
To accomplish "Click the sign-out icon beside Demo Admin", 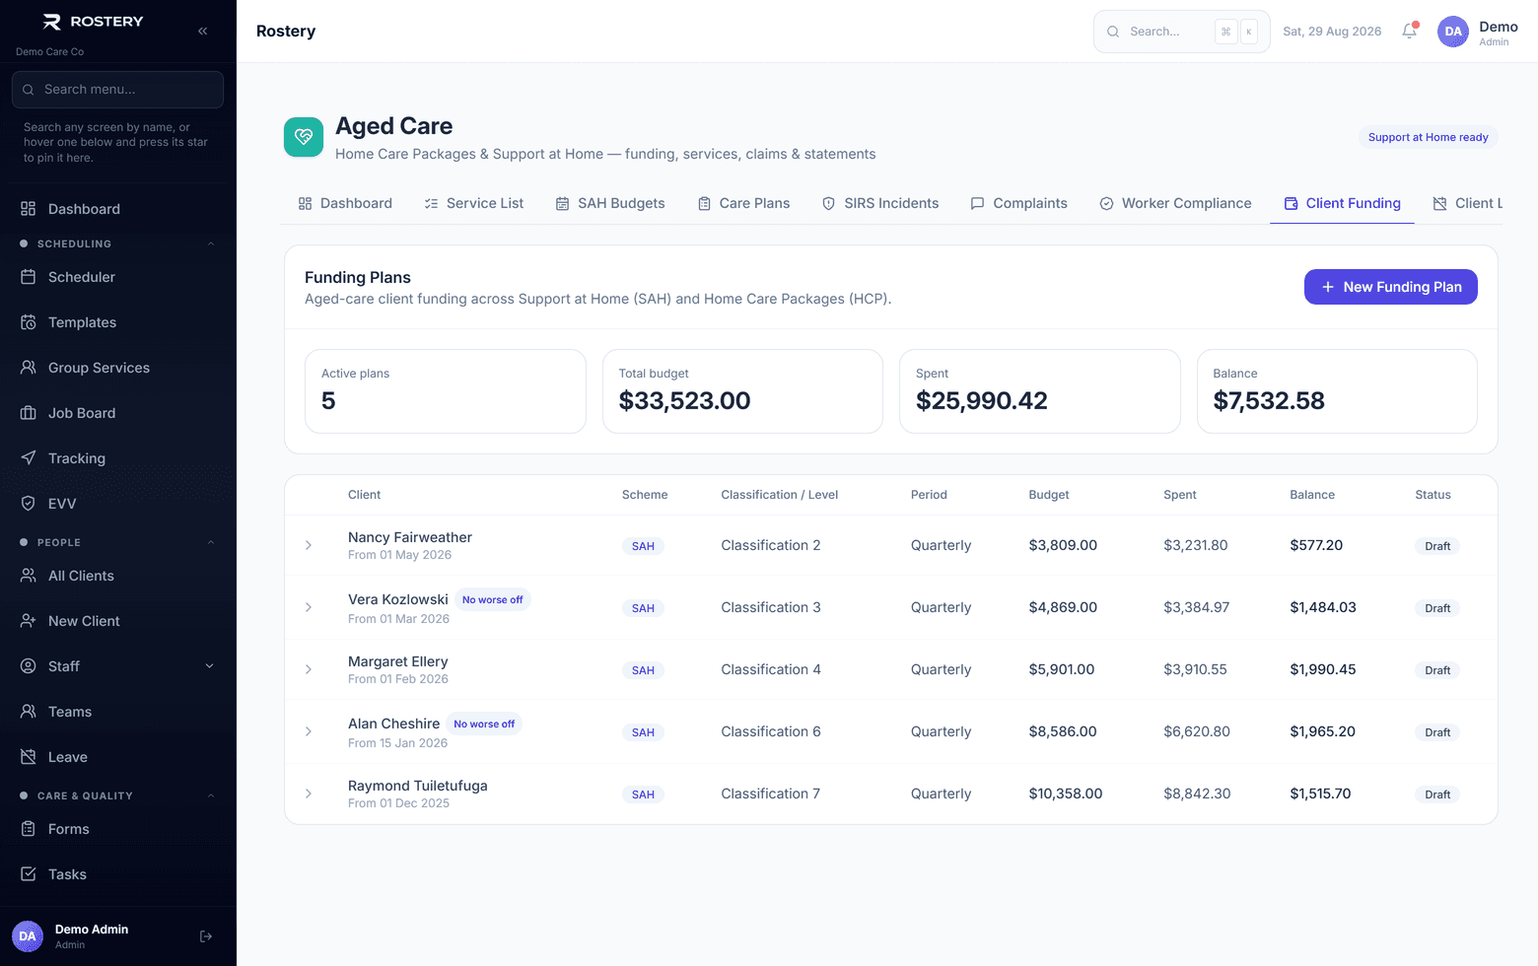I will [x=206, y=936].
